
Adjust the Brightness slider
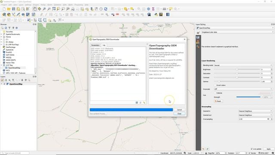[x=237, y=69]
